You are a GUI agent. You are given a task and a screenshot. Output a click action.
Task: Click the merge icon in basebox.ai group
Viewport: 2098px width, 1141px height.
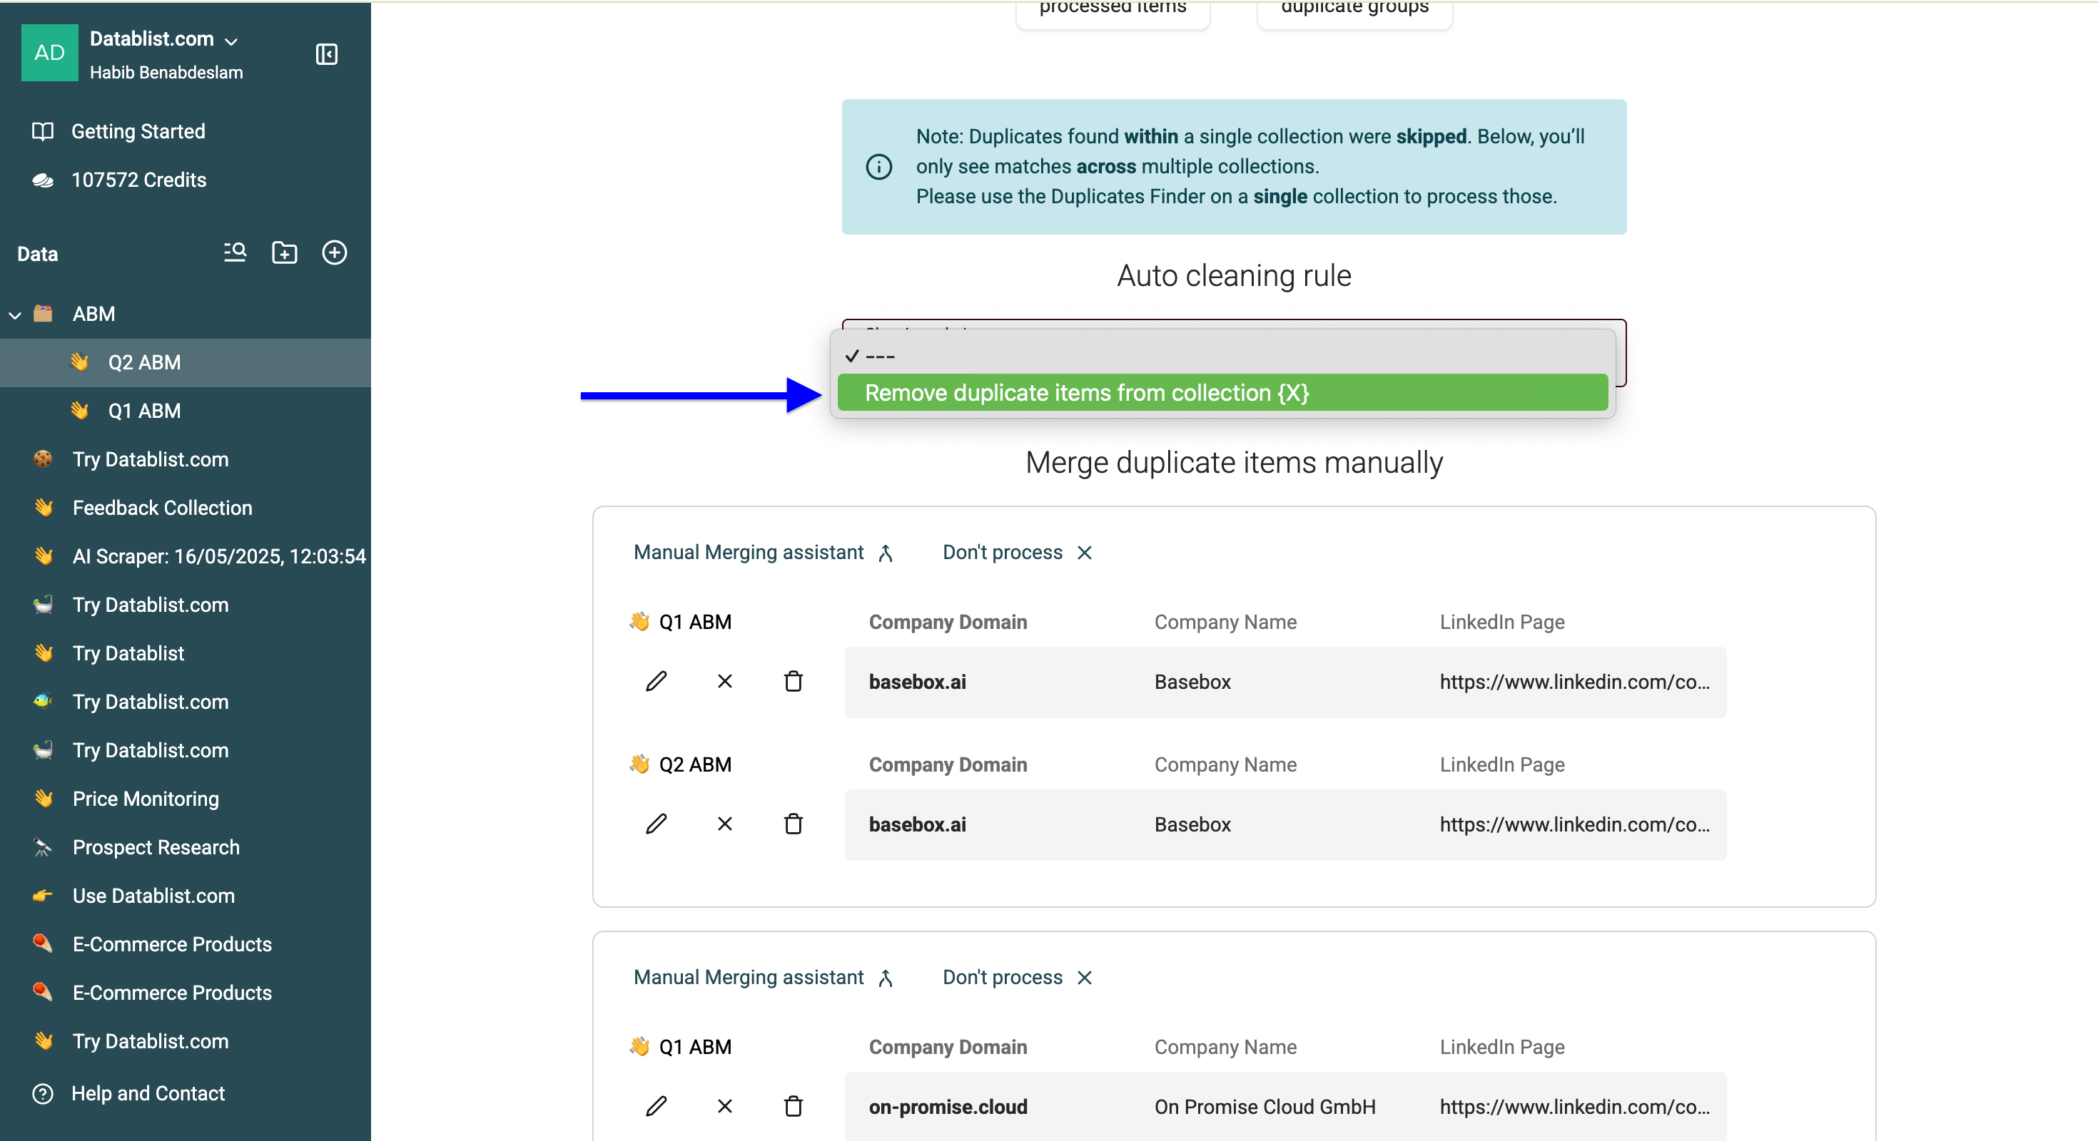pyautogui.click(x=886, y=553)
